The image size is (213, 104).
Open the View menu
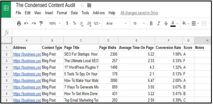point(38,13)
